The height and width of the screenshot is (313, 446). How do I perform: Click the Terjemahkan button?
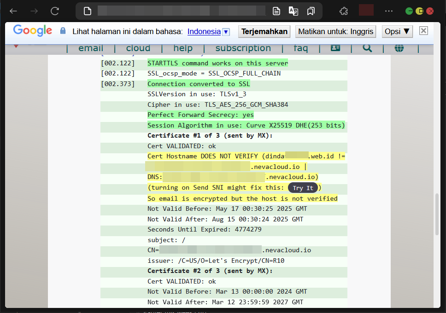[x=264, y=31]
